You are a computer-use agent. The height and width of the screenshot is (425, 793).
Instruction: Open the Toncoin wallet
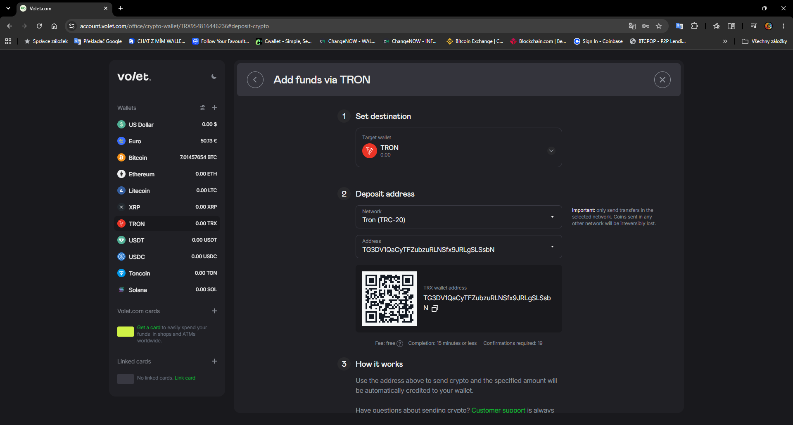pos(167,273)
